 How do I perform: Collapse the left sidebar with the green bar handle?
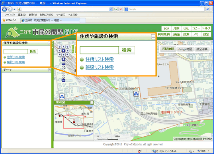[x=53, y=45]
